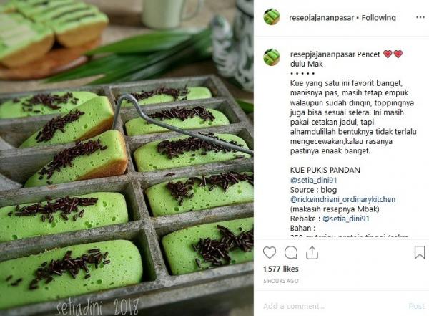Viewport: 429px width, 316px height.
Task: Open resepjajananpasar username in caption
Action: coord(323,54)
